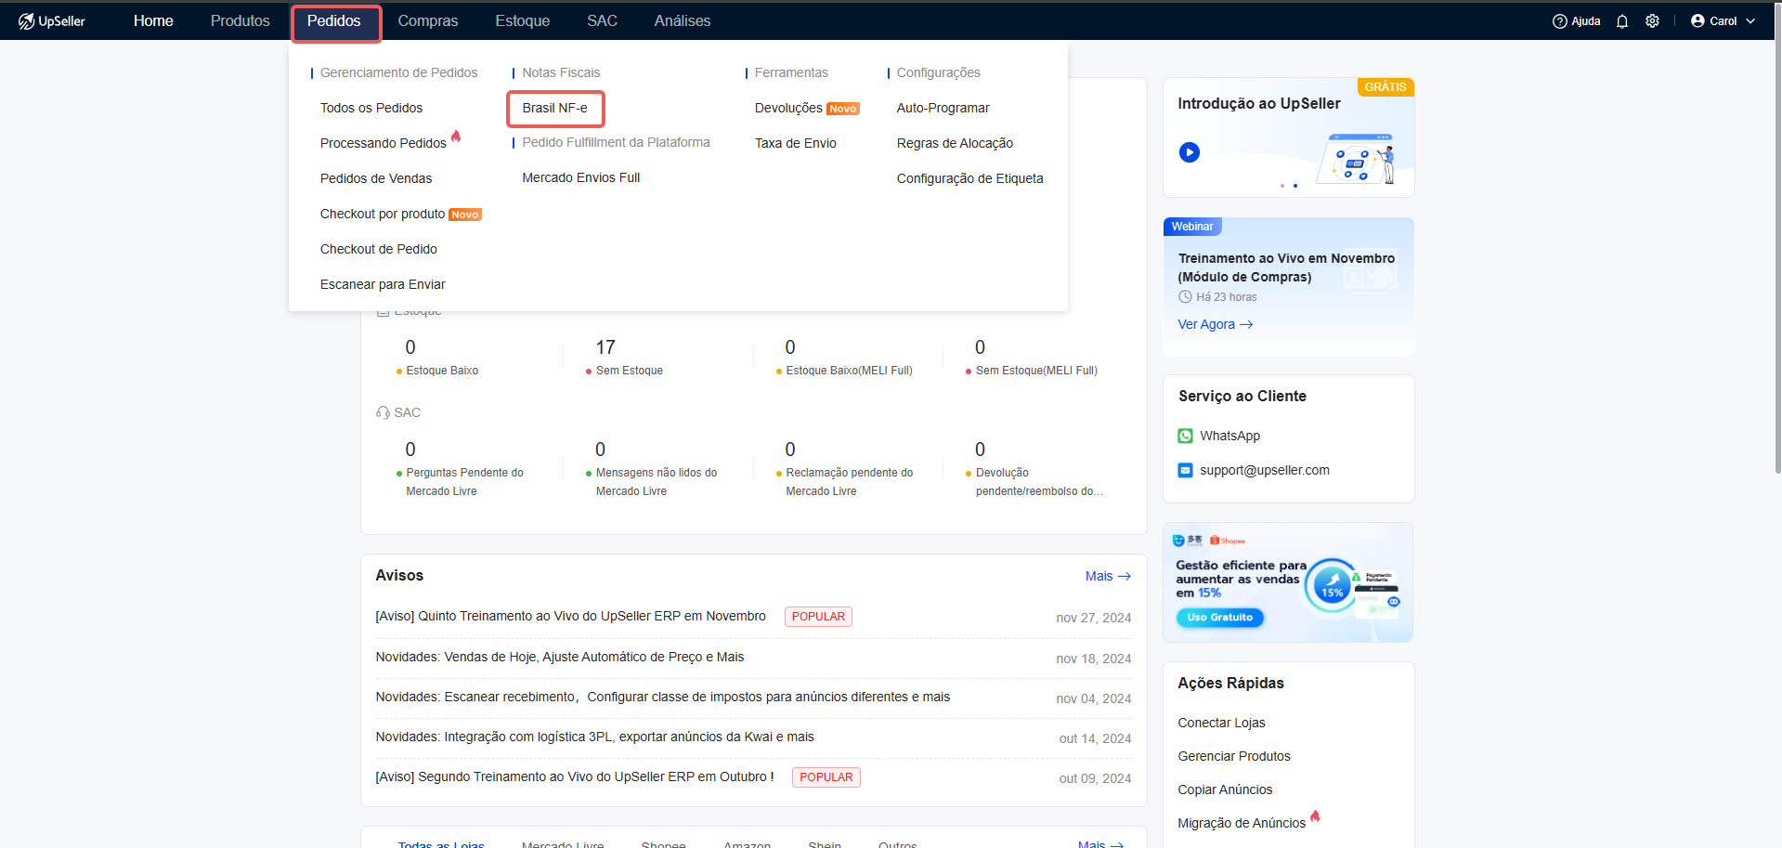Viewport: 1782px width, 848px height.
Task: Click the Carol user avatar icon
Action: [1697, 20]
